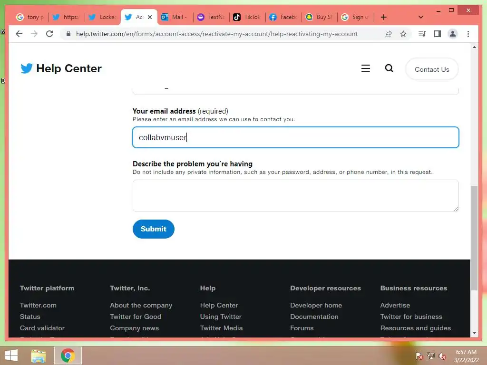
Task: Click the Help Center search magnifier
Action: click(x=389, y=68)
